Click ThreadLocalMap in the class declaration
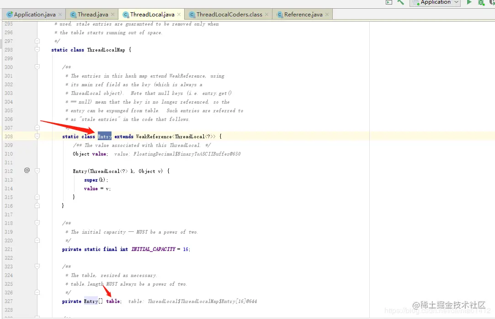The height and width of the screenshot is (319, 495). (x=106, y=50)
